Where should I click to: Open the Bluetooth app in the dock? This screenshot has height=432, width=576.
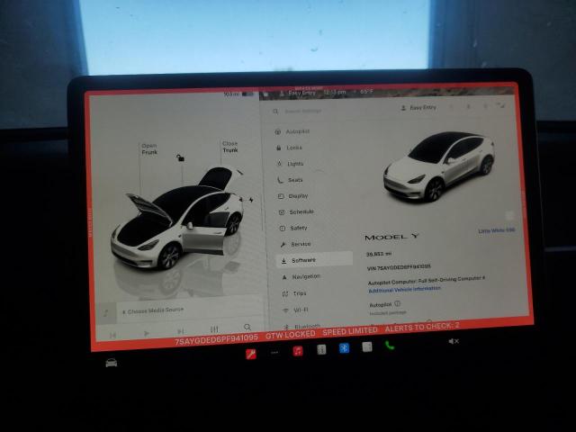pos(344,347)
